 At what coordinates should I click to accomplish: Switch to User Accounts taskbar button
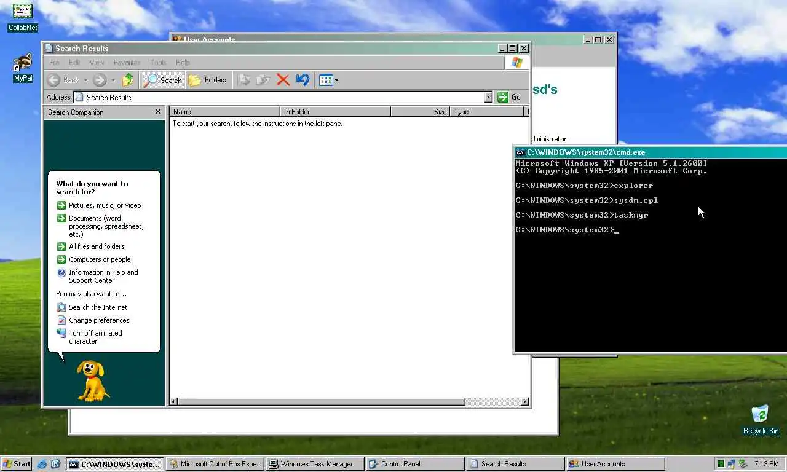pyautogui.click(x=617, y=464)
